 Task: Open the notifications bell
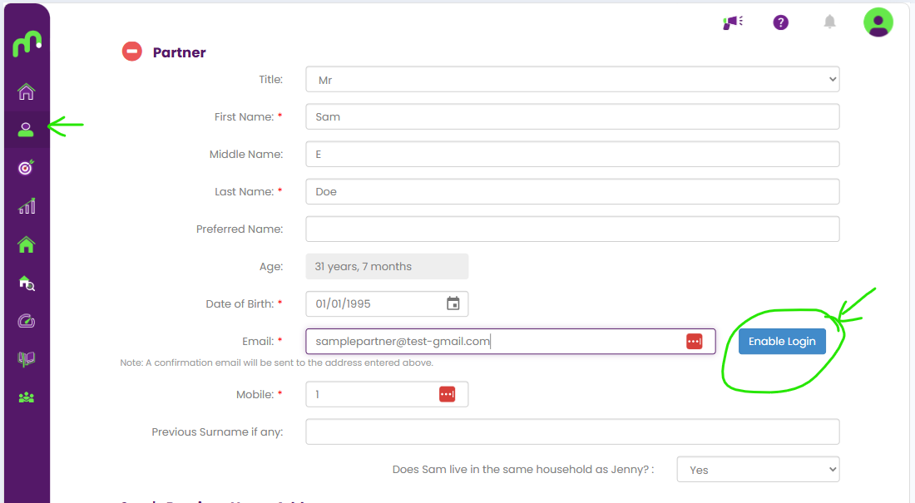pyautogui.click(x=829, y=22)
